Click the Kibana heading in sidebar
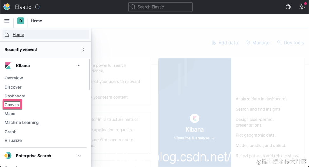 pos(23,65)
